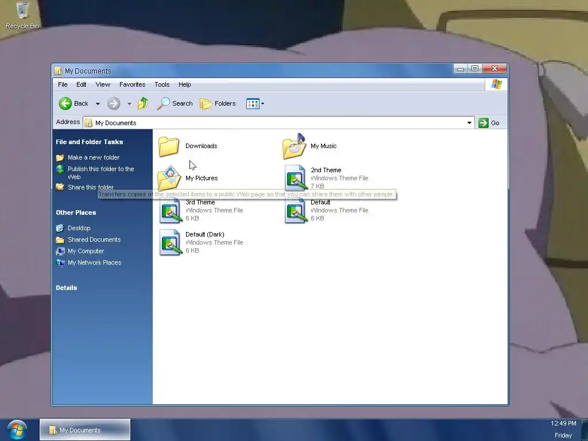Open the Start menu orb

point(17,430)
